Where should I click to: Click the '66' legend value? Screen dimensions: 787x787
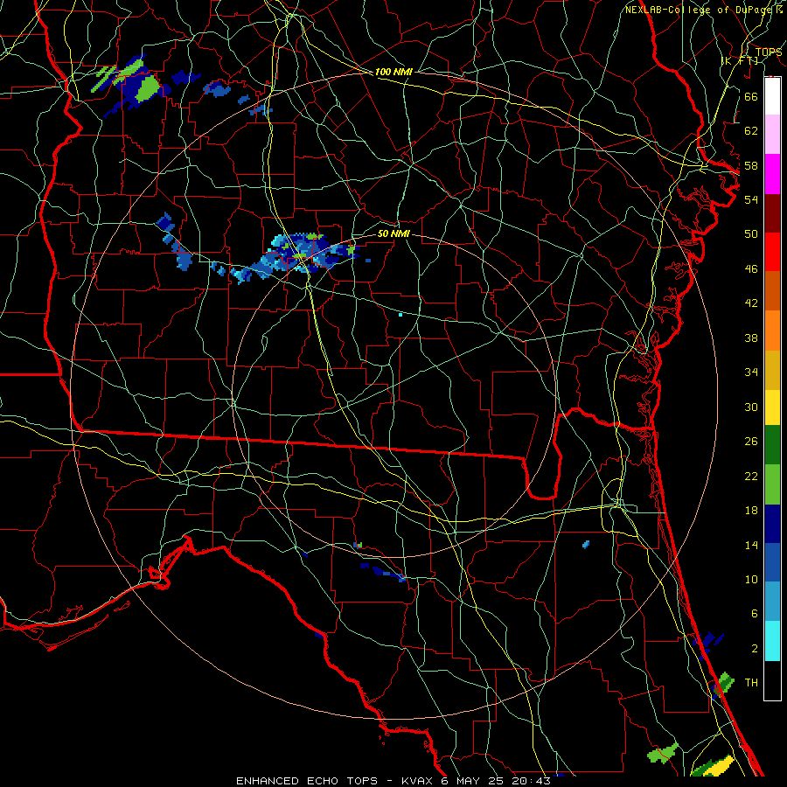click(x=751, y=96)
